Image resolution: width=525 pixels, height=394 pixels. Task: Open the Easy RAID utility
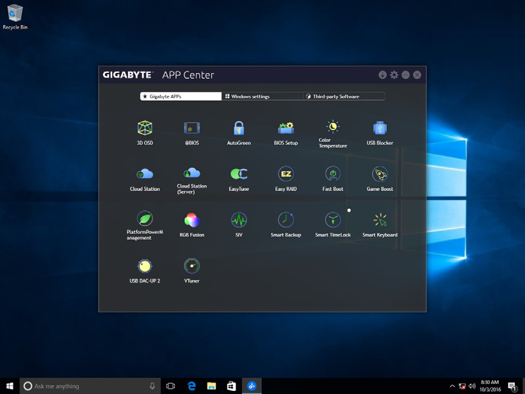point(285,174)
